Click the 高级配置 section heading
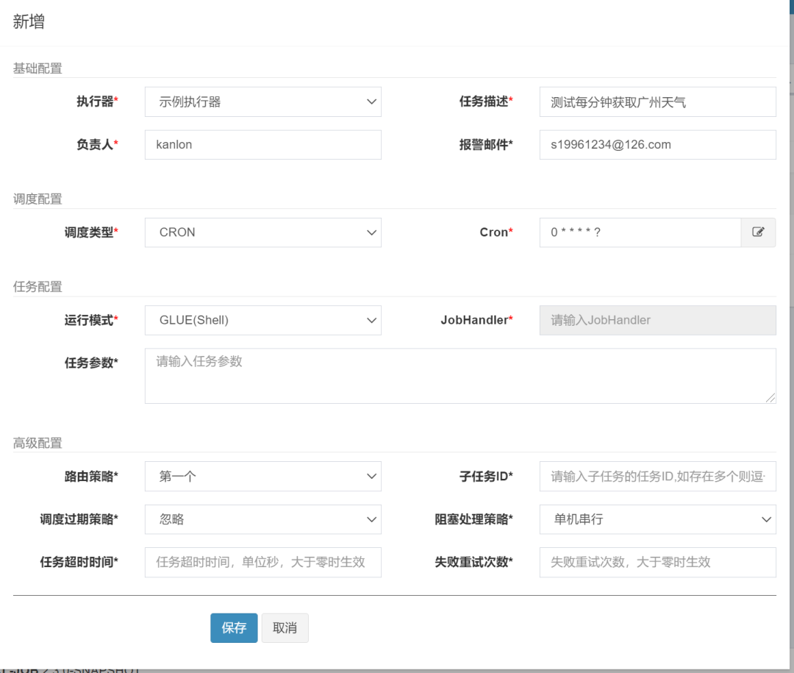The width and height of the screenshot is (794, 673). click(x=37, y=444)
